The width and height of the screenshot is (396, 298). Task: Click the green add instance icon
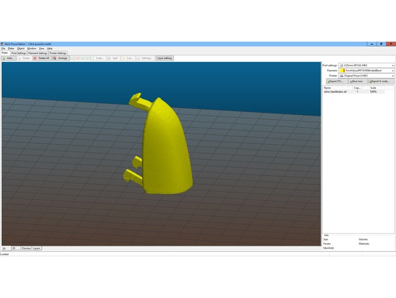click(73, 58)
